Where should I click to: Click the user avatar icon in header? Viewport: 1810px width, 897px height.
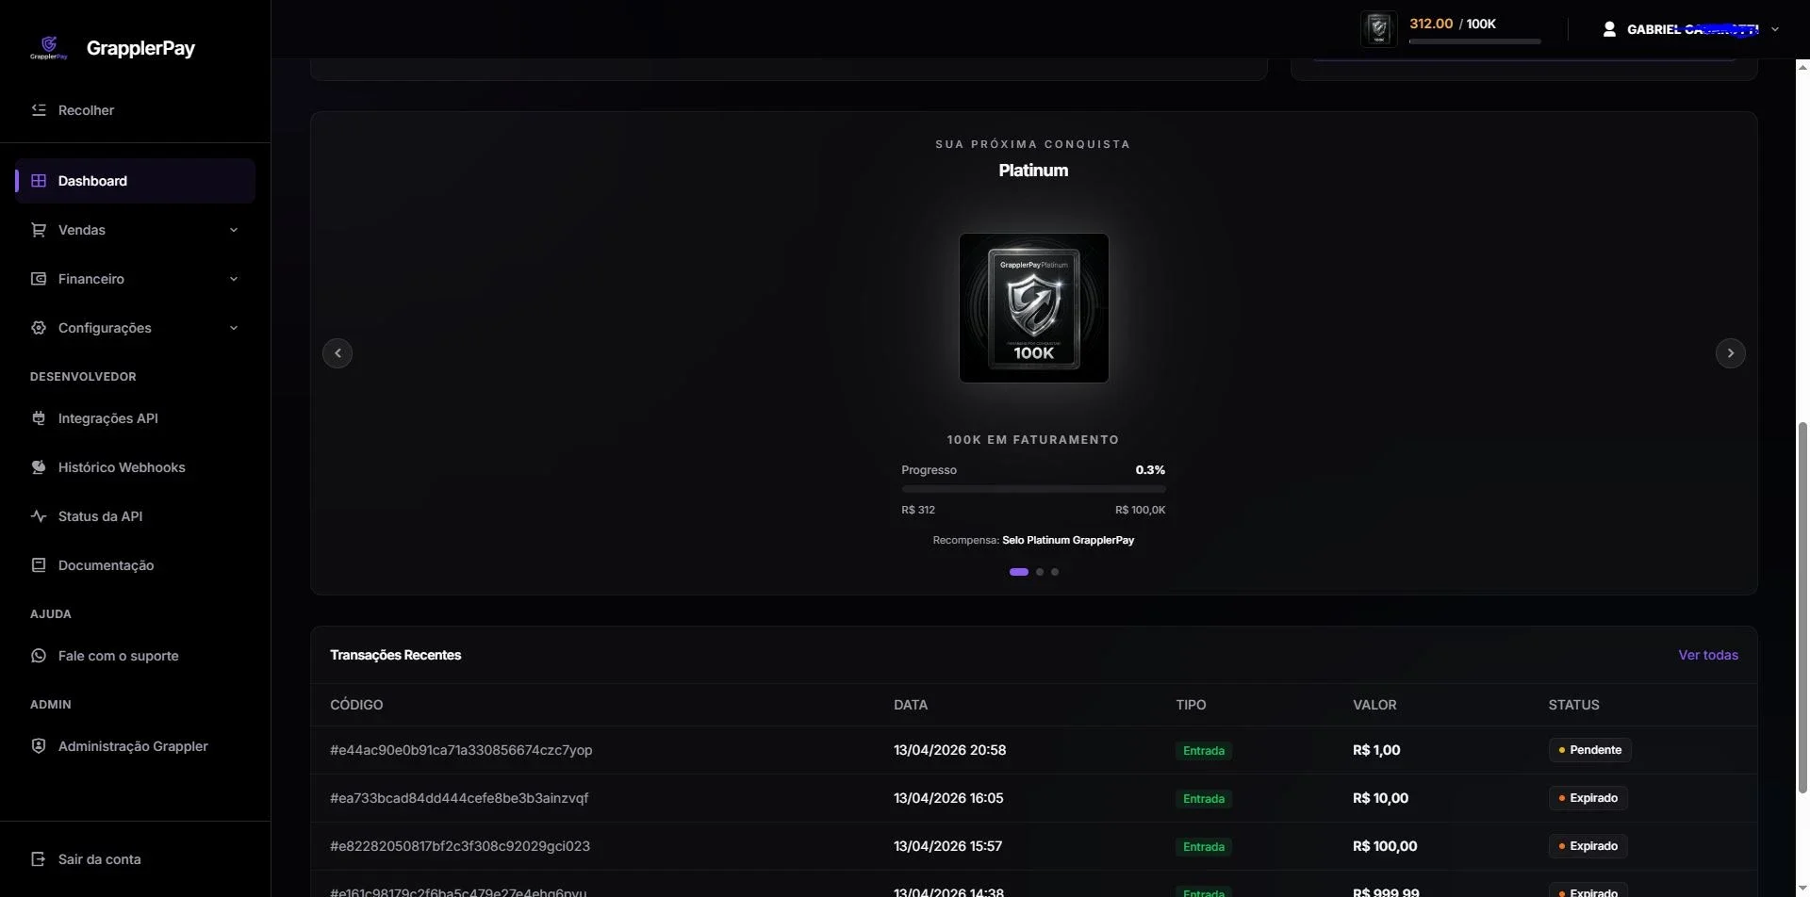[1609, 29]
